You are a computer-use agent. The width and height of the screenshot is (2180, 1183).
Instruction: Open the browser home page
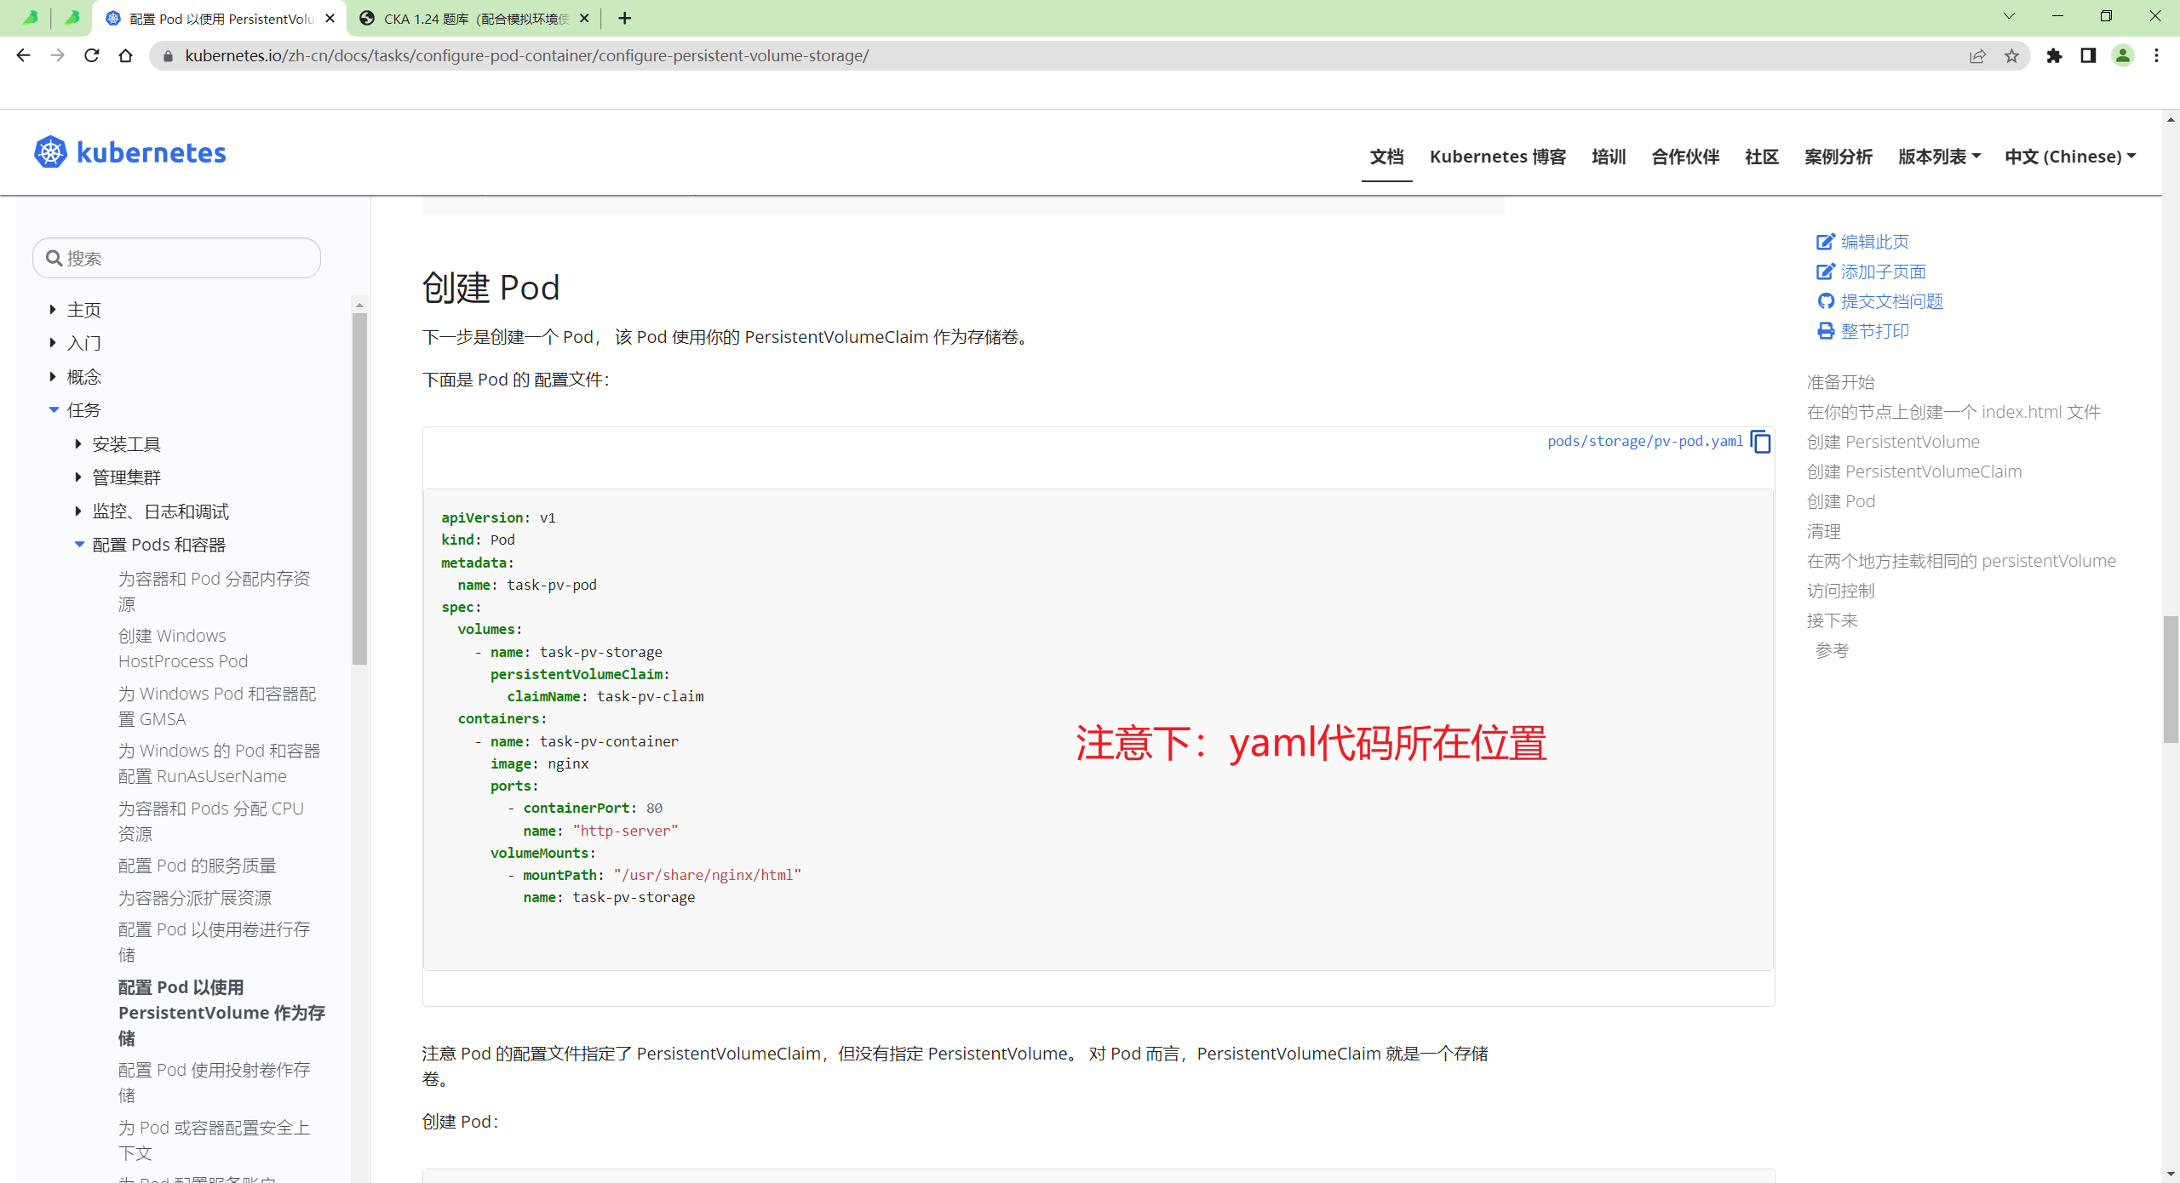pos(125,55)
